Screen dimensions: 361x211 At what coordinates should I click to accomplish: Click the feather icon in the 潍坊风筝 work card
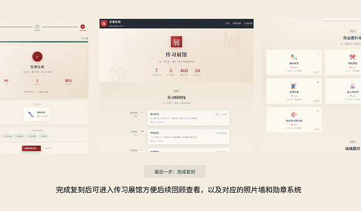31,114
